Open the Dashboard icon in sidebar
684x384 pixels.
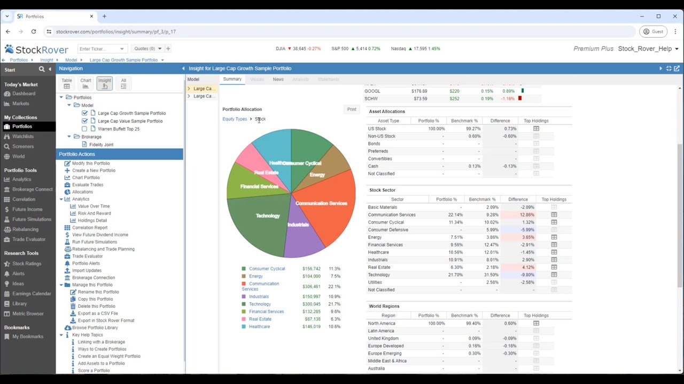[x=7, y=94]
